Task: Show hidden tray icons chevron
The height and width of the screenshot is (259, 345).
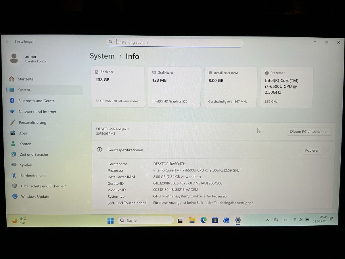Action: pos(267,220)
